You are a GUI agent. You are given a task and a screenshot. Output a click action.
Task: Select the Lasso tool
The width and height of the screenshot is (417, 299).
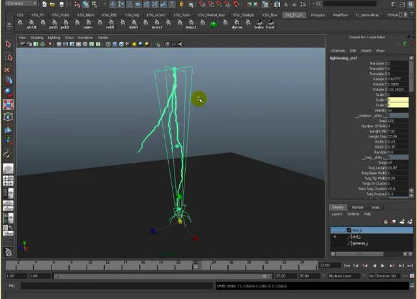8,57
